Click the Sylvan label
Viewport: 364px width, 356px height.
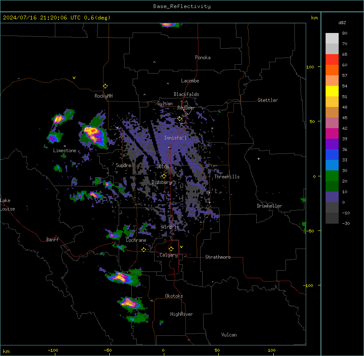point(165,104)
